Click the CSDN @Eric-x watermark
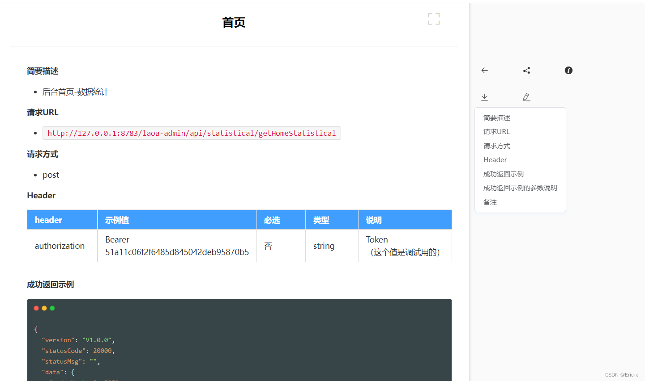645x381 pixels. click(x=622, y=375)
